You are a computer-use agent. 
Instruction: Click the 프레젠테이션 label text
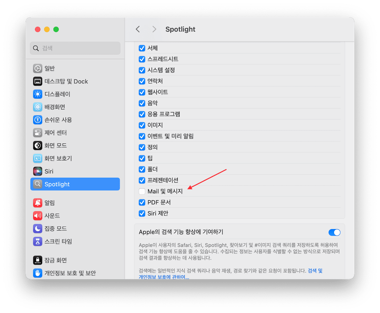tap(163, 180)
